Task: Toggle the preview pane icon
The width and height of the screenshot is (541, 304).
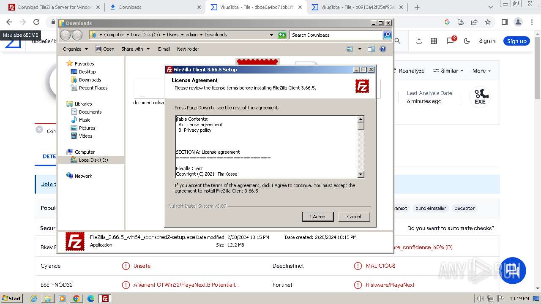Action: pos(371,49)
